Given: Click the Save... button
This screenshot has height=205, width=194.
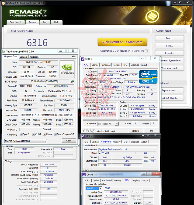Looking at the screenshot, I should [x=169, y=46].
